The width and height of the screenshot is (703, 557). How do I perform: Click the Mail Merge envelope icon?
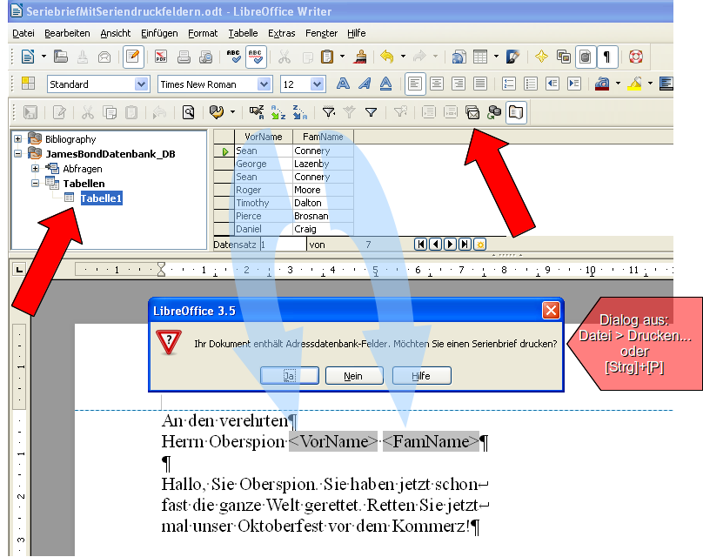point(472,112)
